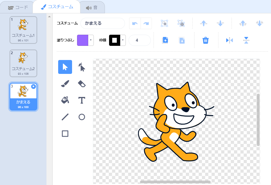Flip costume horizontally
The image size is (271, 185).
point(230,40)
